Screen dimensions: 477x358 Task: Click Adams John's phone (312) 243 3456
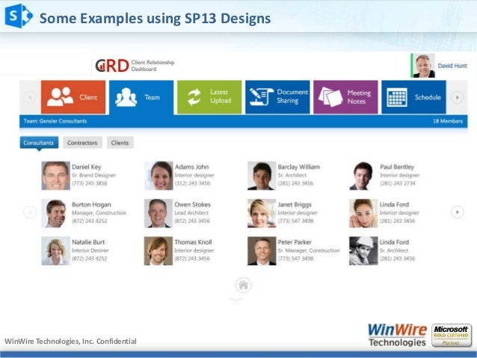192,183
